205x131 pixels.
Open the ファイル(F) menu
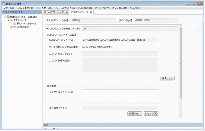pos(9,8)
